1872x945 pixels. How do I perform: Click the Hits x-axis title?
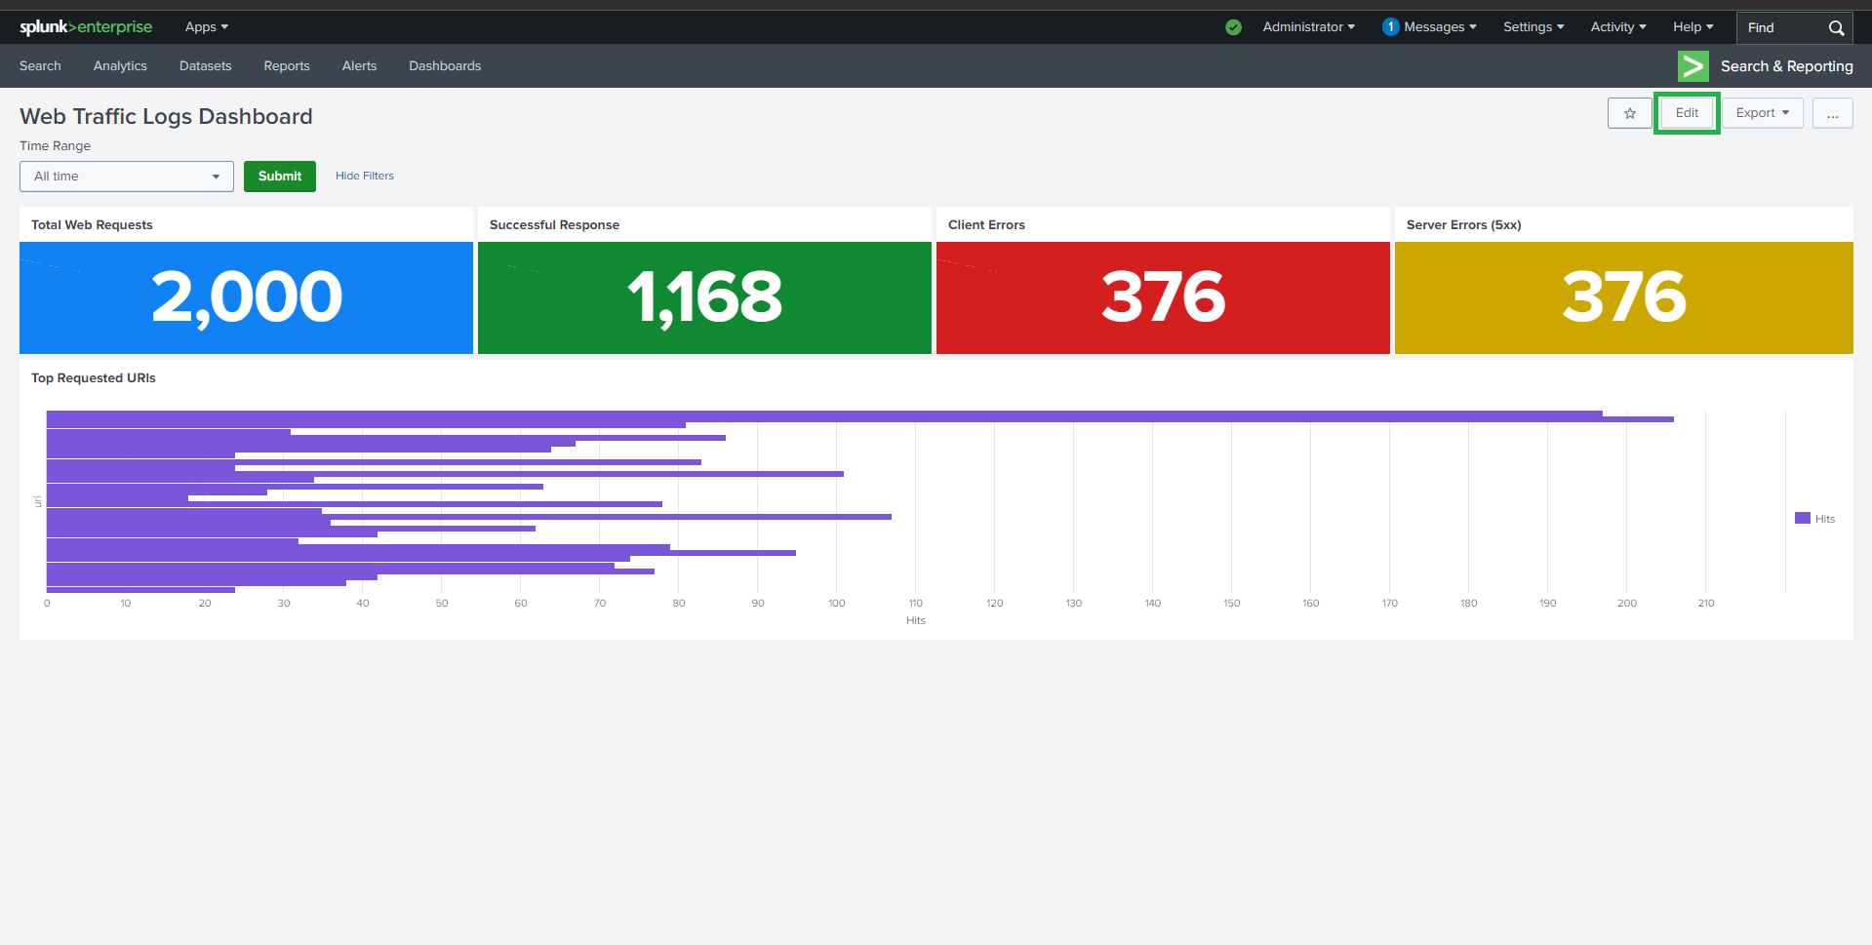tap(915, 620)
